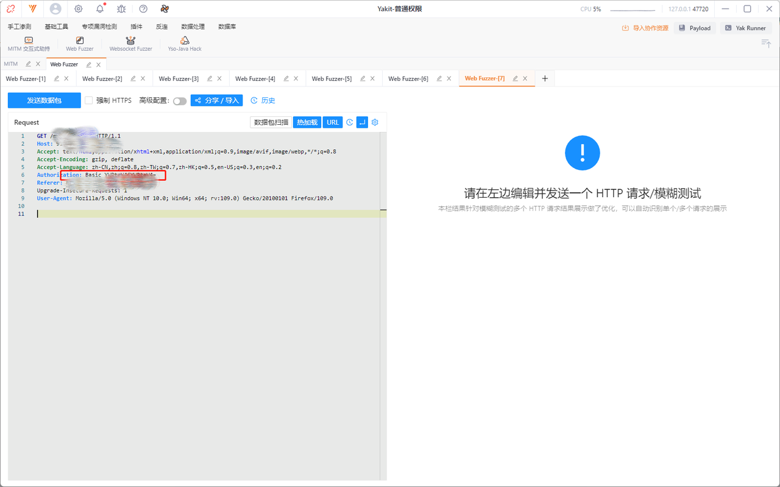Close the Web Fuzzer-[2] tab

tap(143, 79)
